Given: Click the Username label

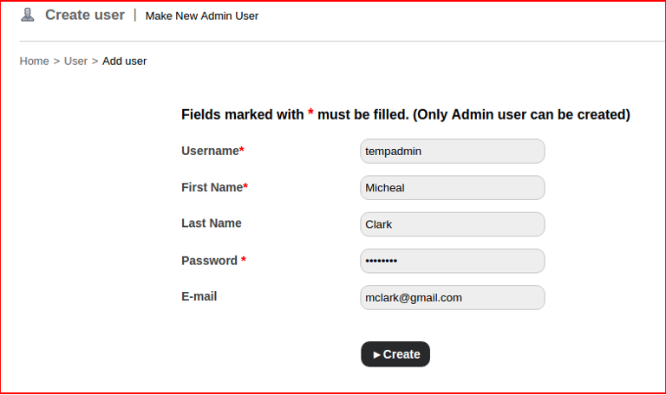Looking at the screenshot, I should point(210,151).
